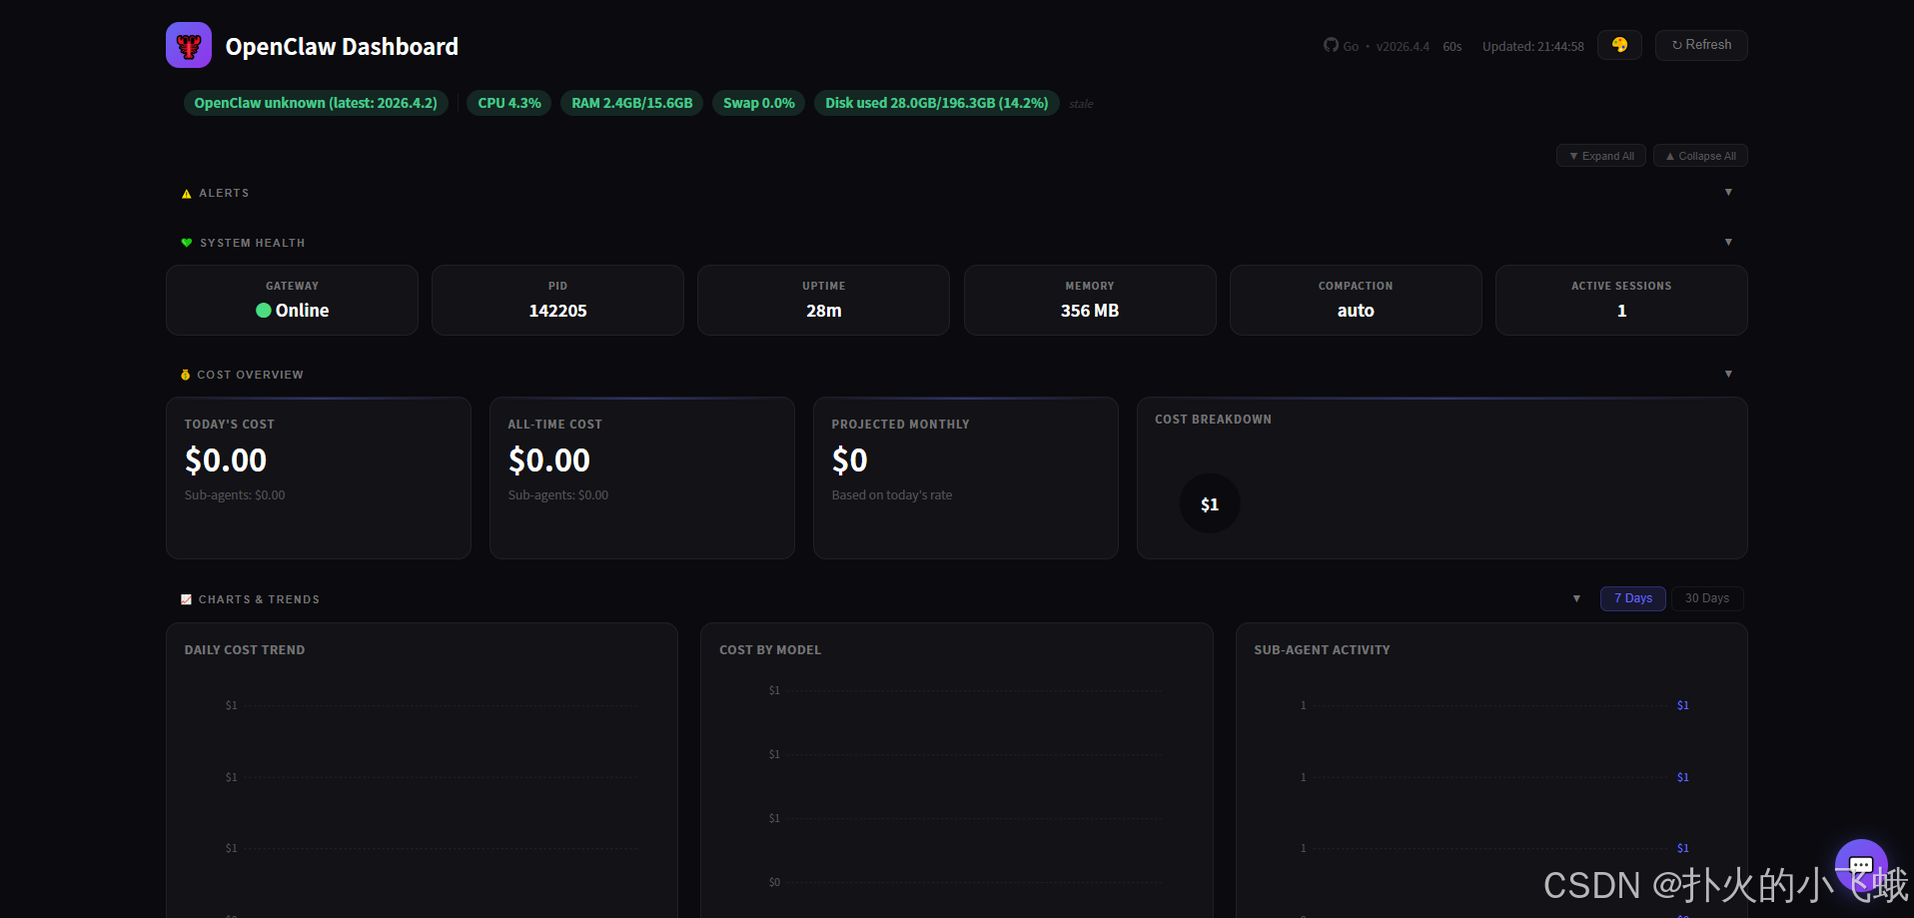The height and width of the screenshot is (918, 1914).
Task: Click the Cost Breakdown card title
Action: pyautogui.click(x=1213, y=420)
